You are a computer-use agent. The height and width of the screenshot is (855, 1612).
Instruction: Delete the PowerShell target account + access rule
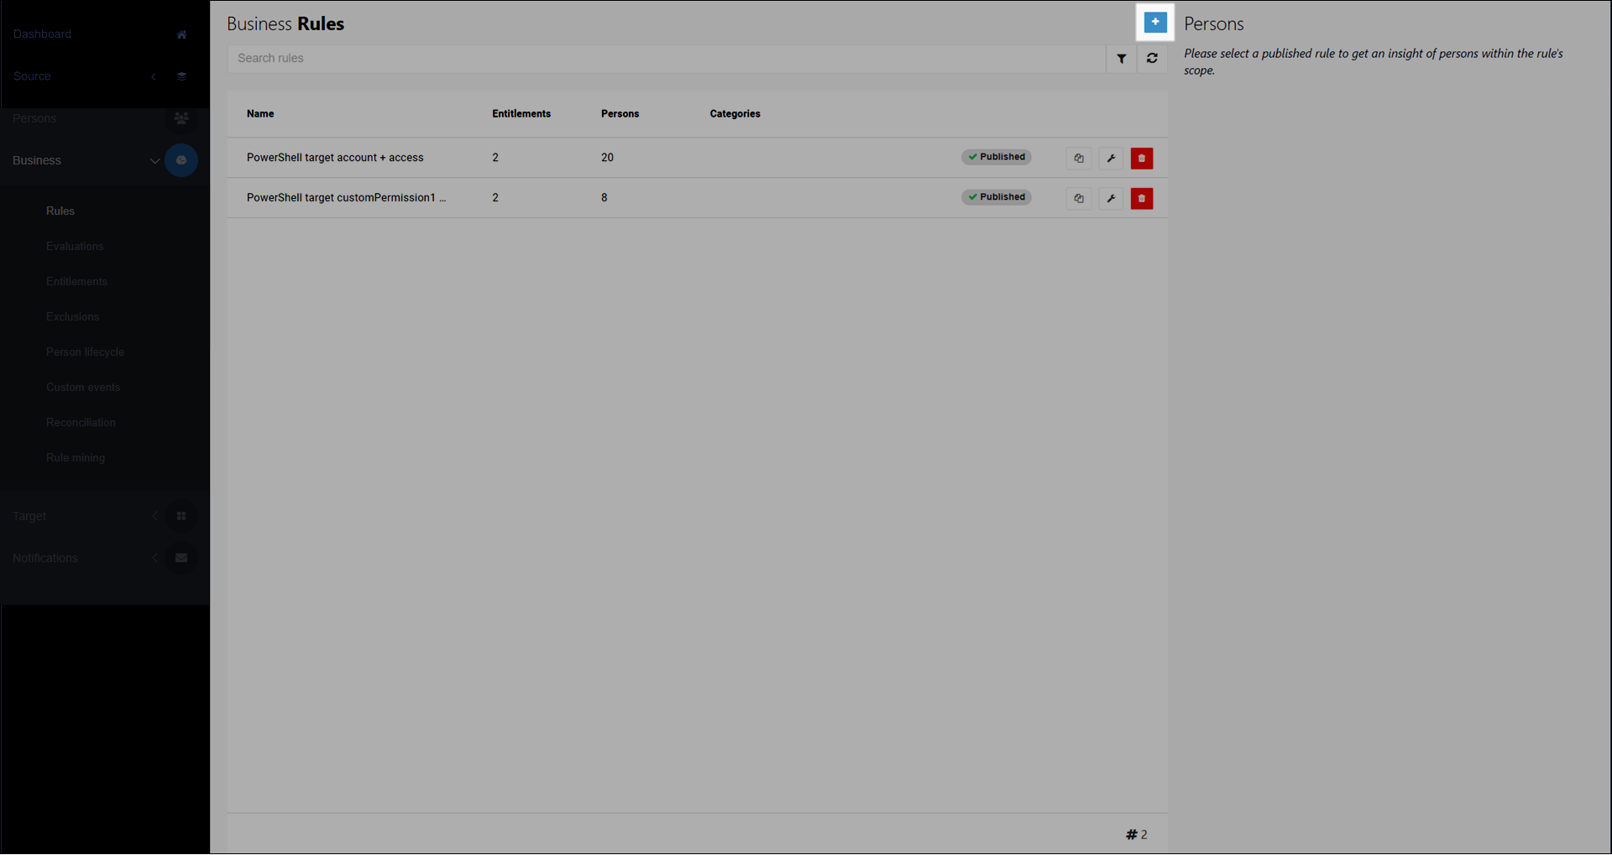pos(1141,159)
